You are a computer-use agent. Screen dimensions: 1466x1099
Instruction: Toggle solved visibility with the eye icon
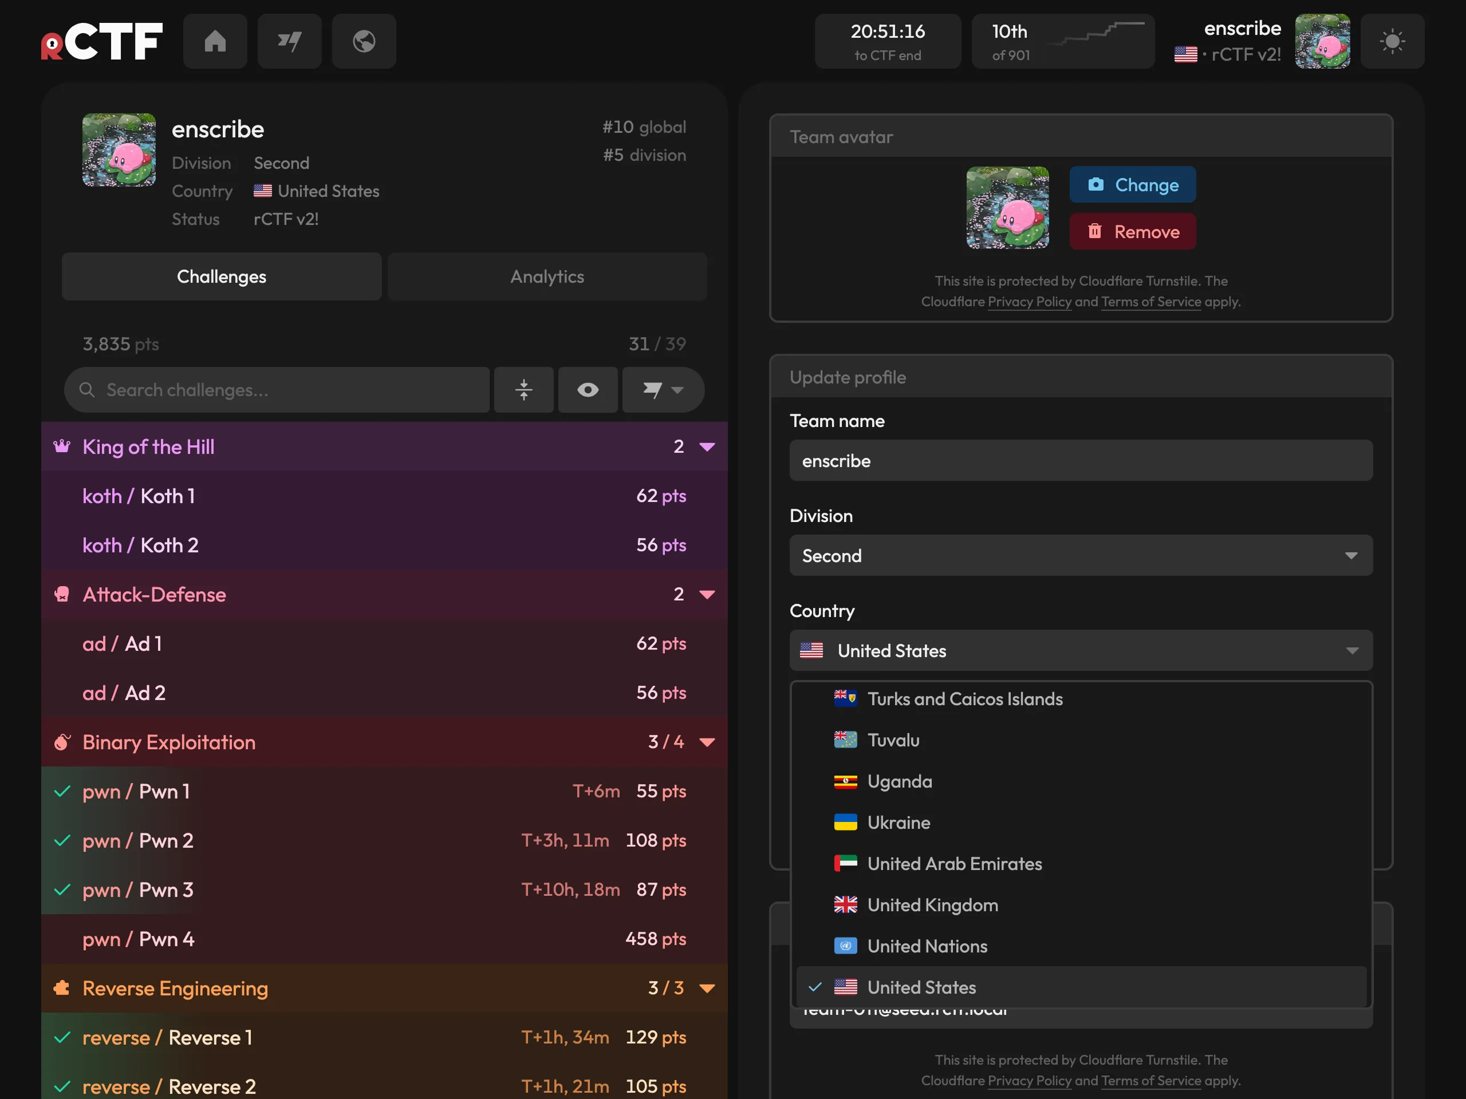pyautogui.click(x=588, y=390)
